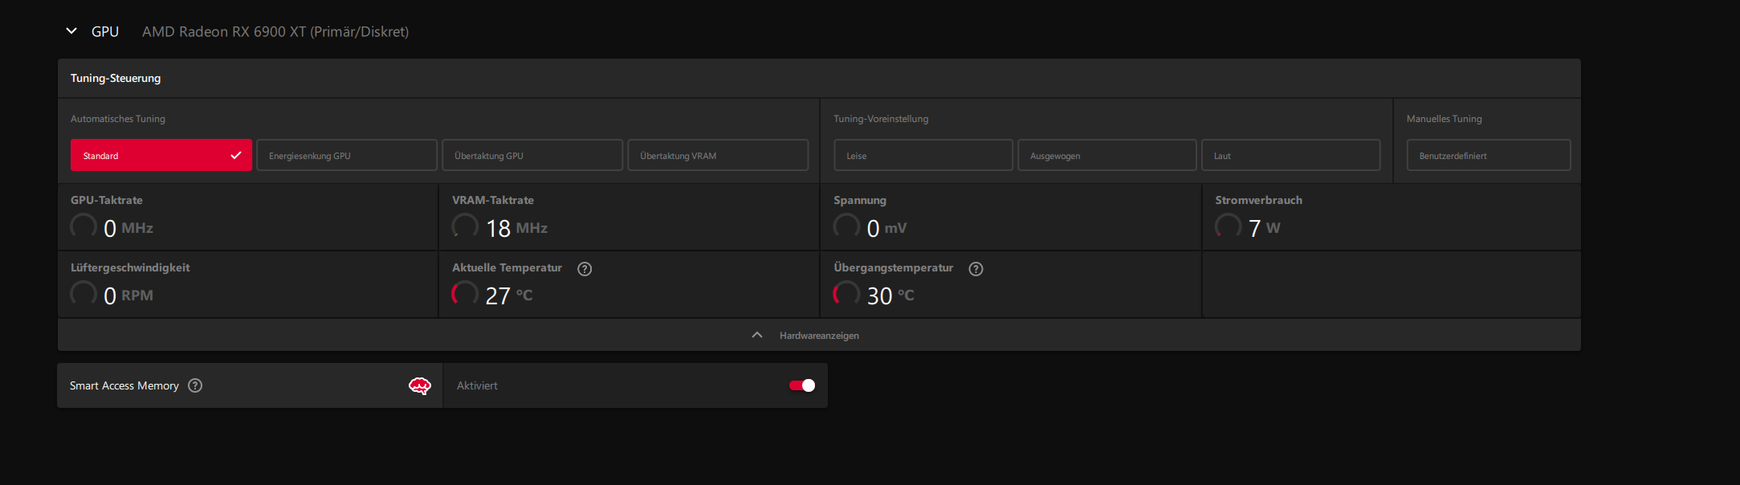Click the AMD Radeon RX 6900 XT title

pyautogui.click(x=275, y=31)
